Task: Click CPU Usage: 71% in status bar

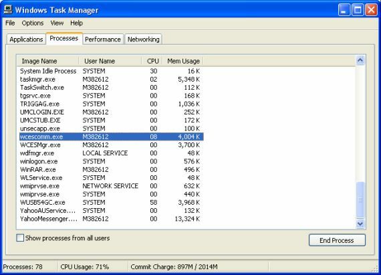Action: tap(85, 267)
